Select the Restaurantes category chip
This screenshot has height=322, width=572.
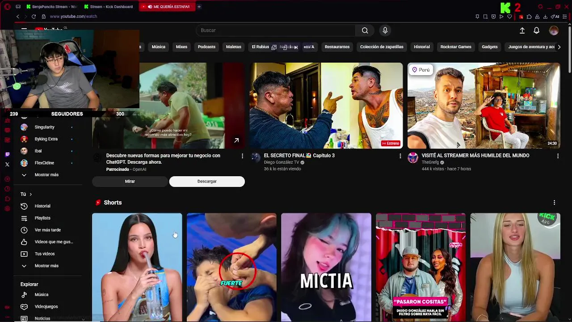(337, 47)
